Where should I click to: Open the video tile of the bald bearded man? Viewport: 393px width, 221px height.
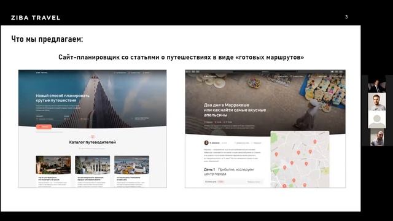click(x=376, y=138)
